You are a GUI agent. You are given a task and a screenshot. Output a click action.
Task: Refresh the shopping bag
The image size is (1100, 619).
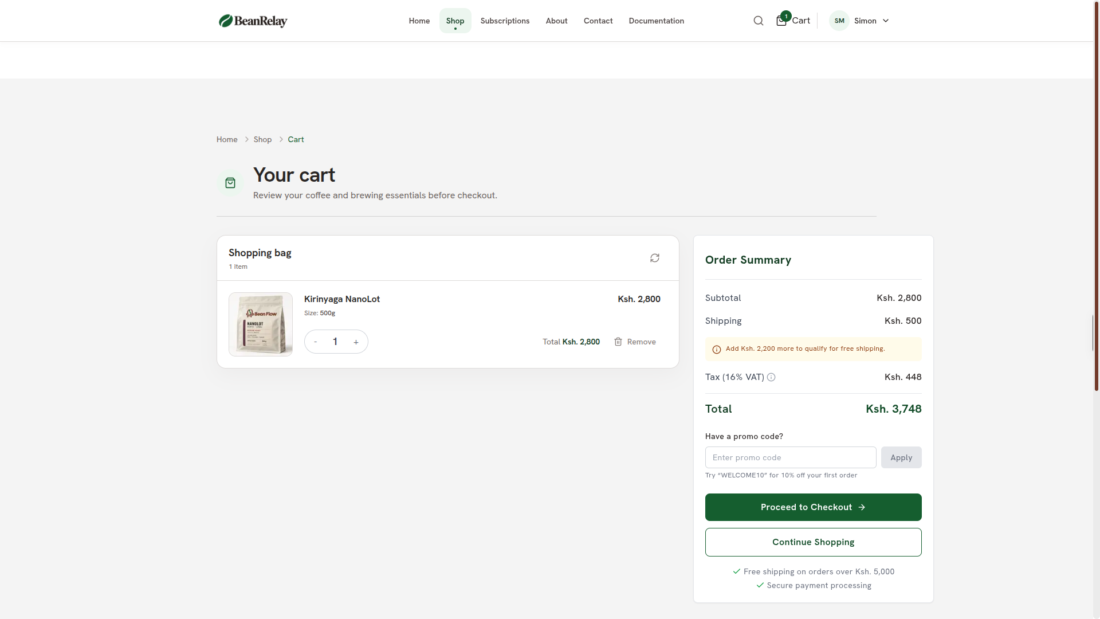[655, 258]
